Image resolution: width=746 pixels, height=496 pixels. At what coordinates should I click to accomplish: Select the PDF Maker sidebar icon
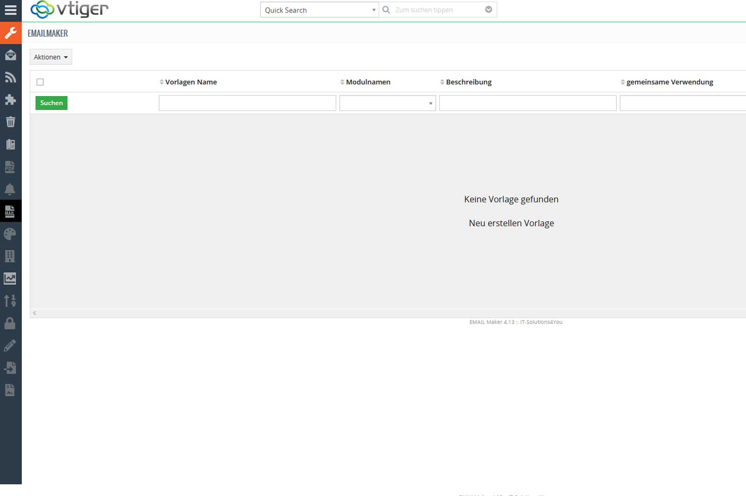pos(10,166)
